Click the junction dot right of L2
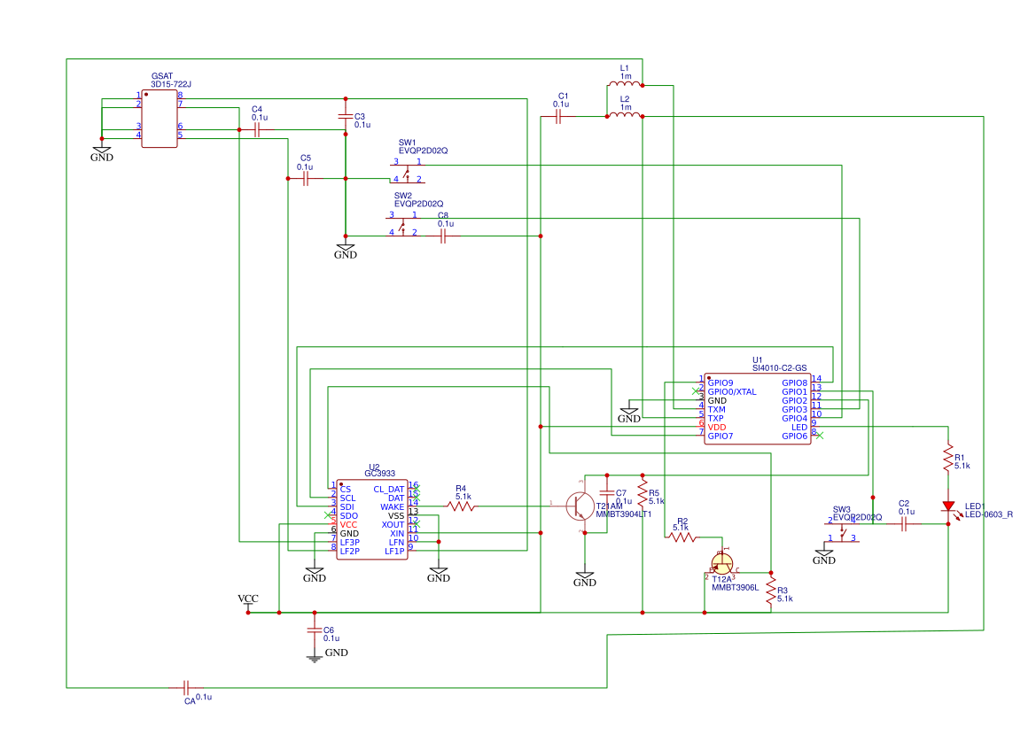 [643, 117]
